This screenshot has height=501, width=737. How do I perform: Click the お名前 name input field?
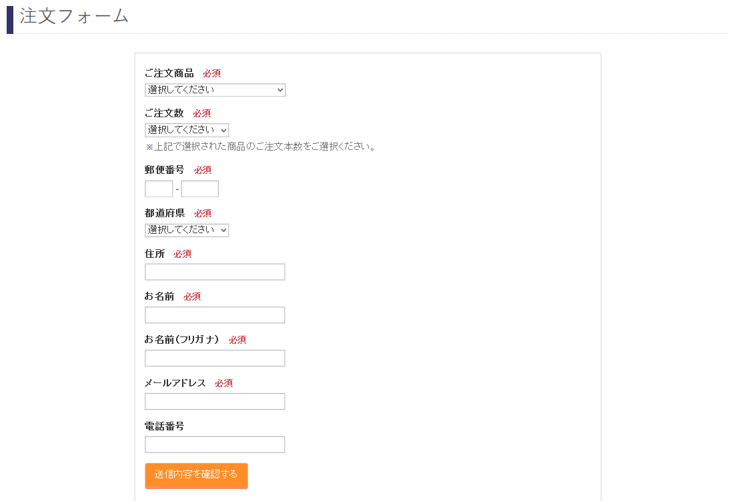tap(215, 314)
